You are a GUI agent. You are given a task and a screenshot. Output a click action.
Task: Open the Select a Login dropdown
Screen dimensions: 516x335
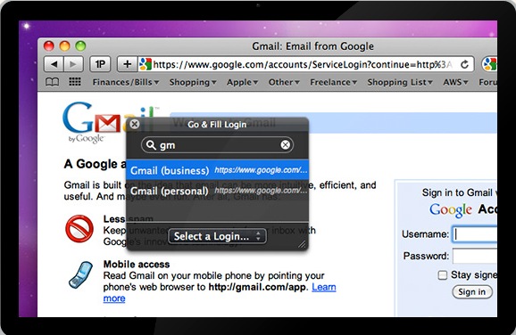(217, 236)
